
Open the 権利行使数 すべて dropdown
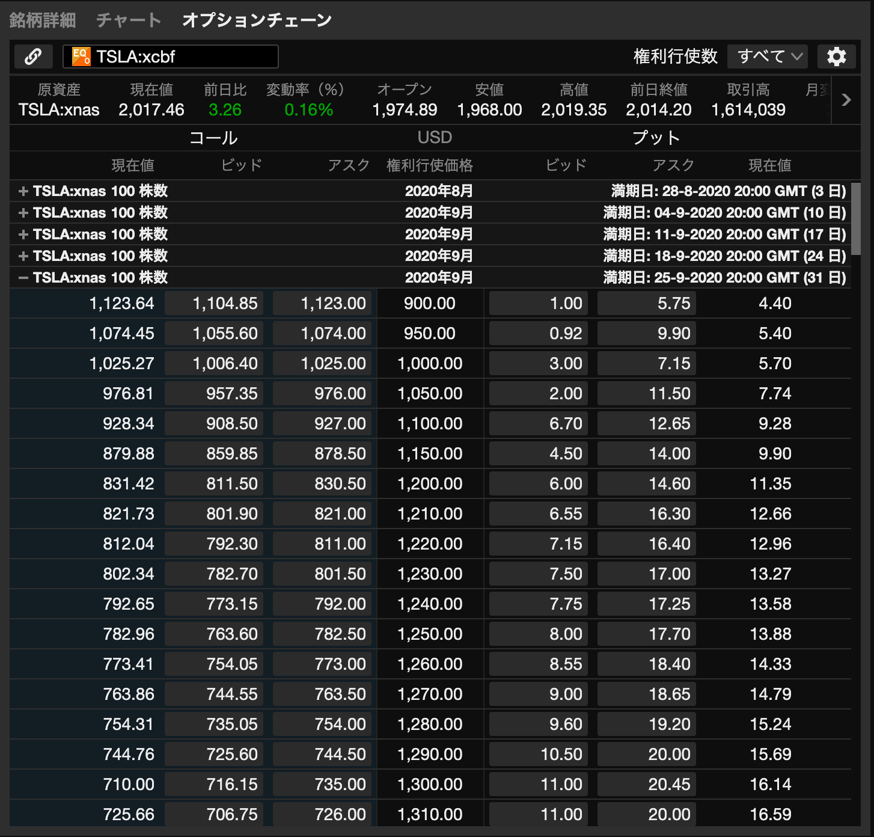click(x=768, y=57)
